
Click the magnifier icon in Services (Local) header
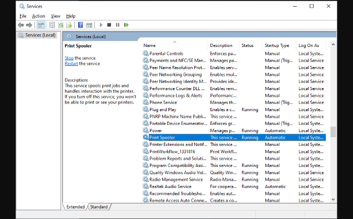pos(69,36)
